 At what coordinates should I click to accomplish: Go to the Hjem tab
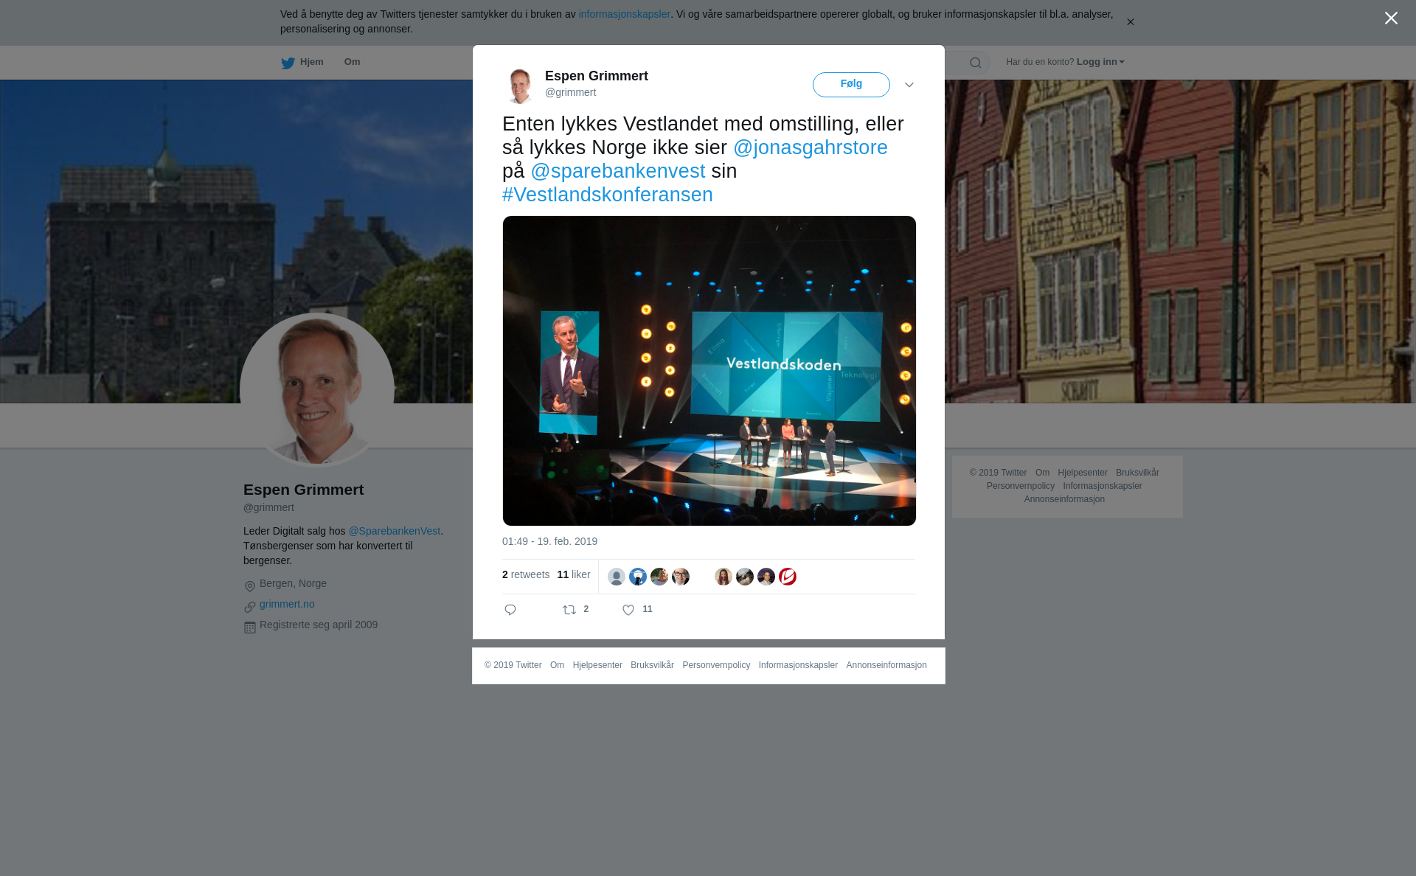pyautogui.click(x=311, y=62)
